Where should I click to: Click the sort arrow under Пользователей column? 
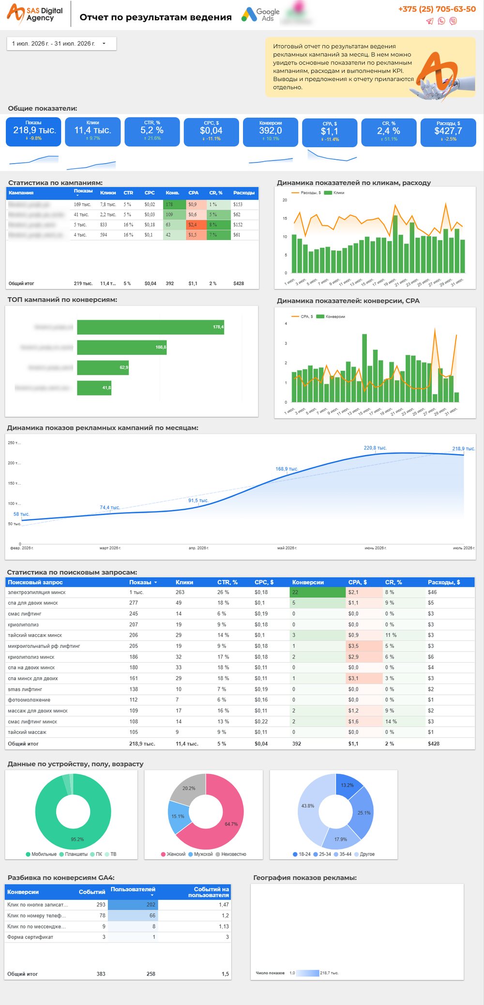(152, 895)
